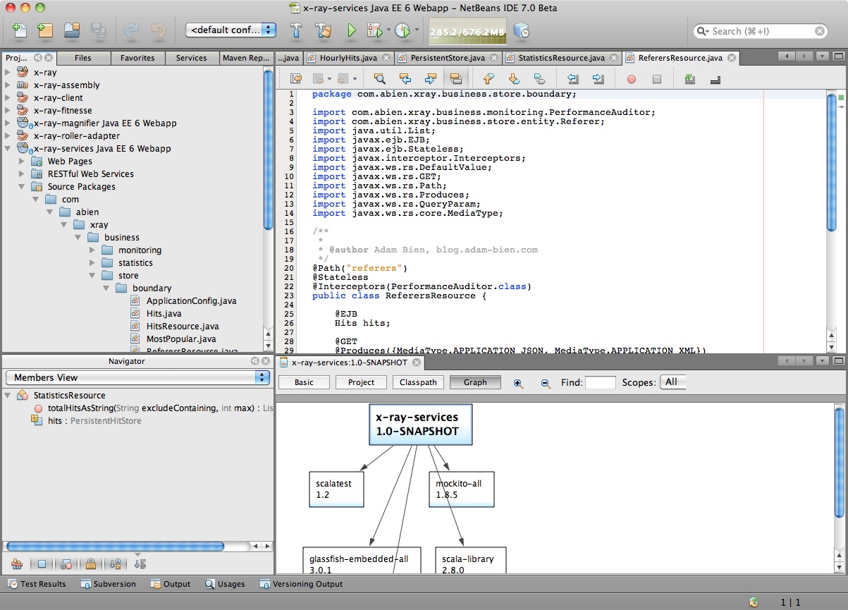Viewport: 848px width, 610px height.
Task: Toggle Show Non-Public Members lock filter
Action: [x=91, y=563]
